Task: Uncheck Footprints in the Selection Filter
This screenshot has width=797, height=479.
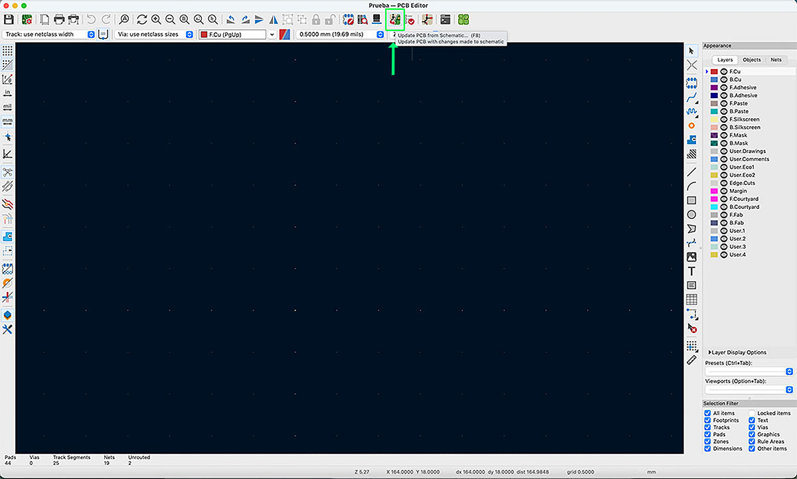Action: (x=708, y=420)
